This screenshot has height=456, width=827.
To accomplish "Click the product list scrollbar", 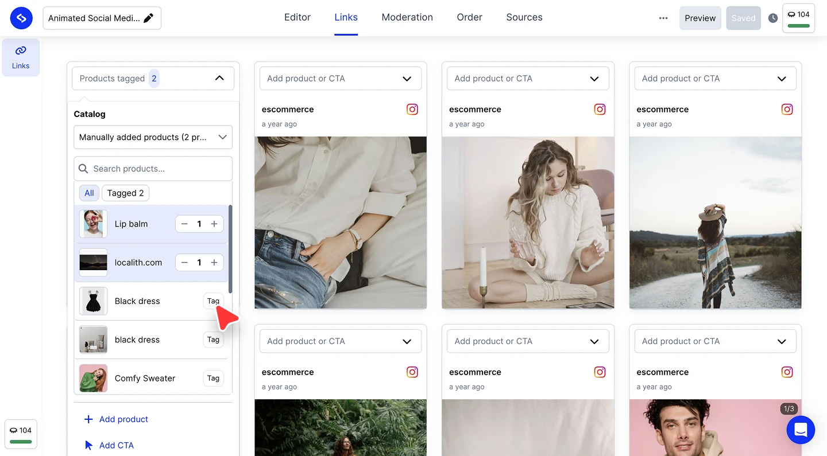I will click(x=230, y=250).
